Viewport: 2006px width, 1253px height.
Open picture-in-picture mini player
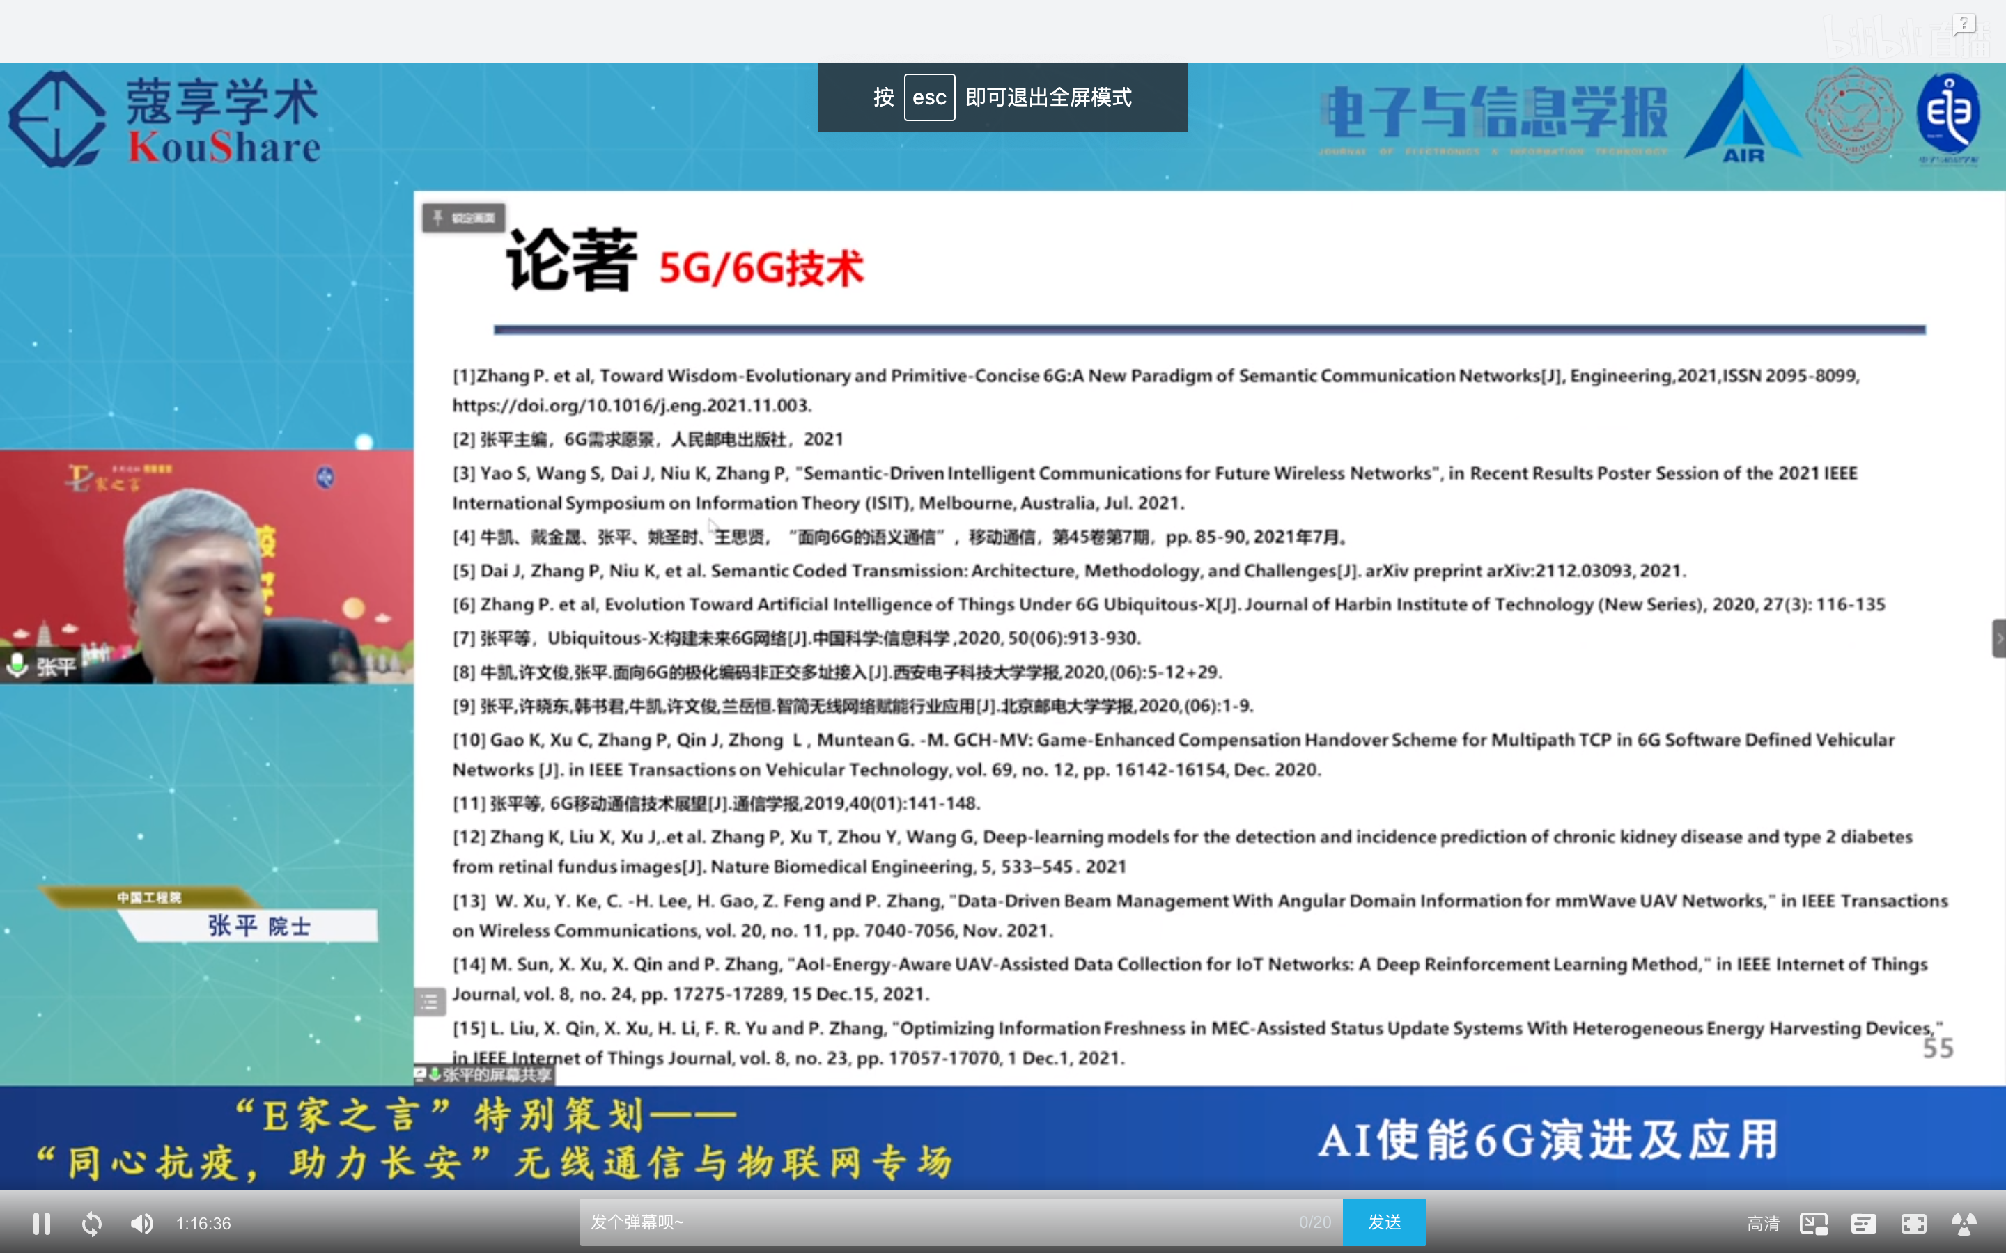coord(1813,1223)
